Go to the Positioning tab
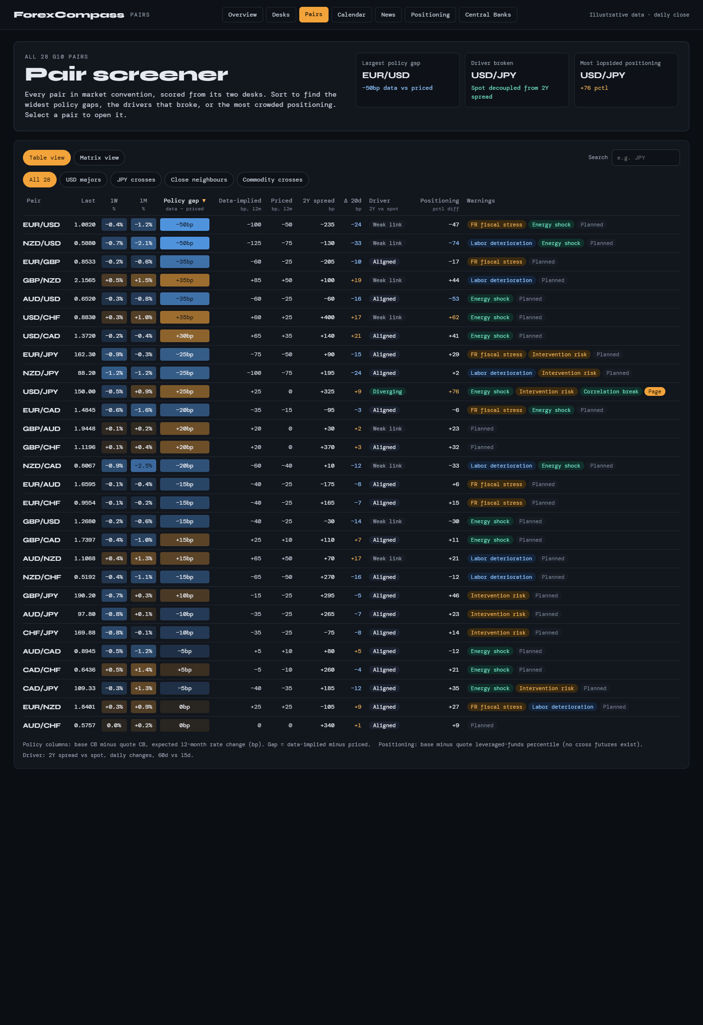This screenshot has width=703, height=1025. [430, 15]
